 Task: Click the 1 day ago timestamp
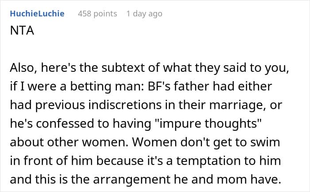click(144, 14)
